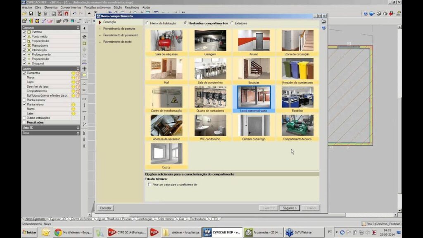Select the hammer tools icon in side toolbar
Screen dimensions: 423x238
coord(84,37)
